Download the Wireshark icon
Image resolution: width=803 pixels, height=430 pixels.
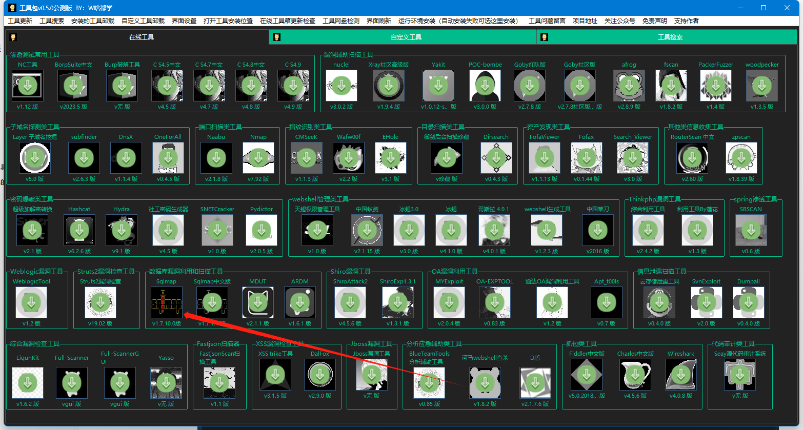click(x=681, y=375)
